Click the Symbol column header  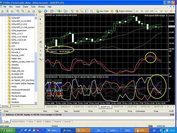76,111
